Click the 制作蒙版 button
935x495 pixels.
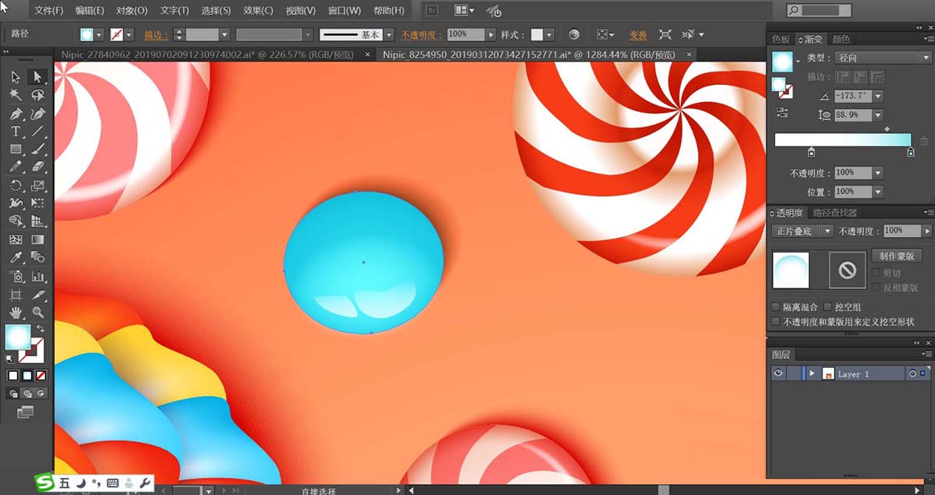[897, 256]
